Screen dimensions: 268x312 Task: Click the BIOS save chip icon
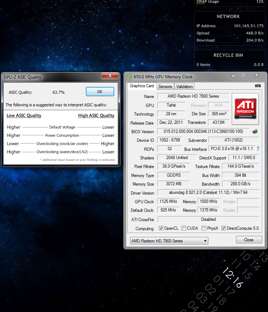click(255, 131)
